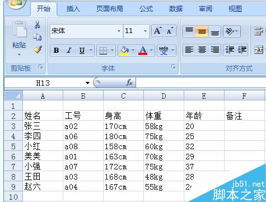Open the font name dropdown
The image size is (266, 202).
tap(119, 31)
